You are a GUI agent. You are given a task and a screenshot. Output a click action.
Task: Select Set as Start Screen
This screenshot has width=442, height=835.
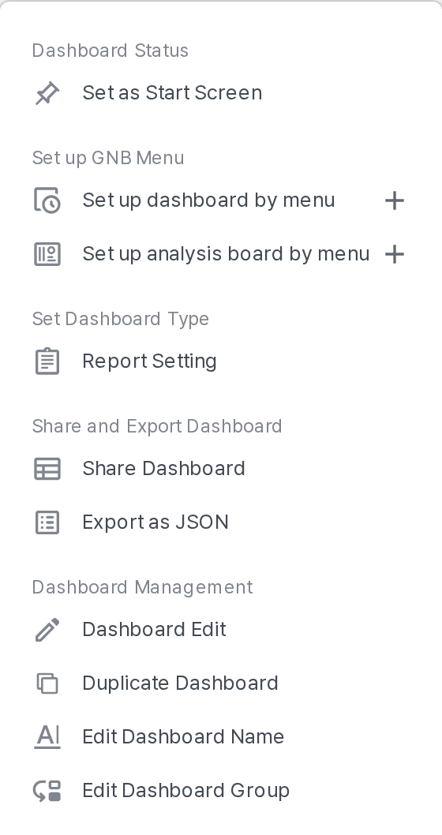(172, 92)
